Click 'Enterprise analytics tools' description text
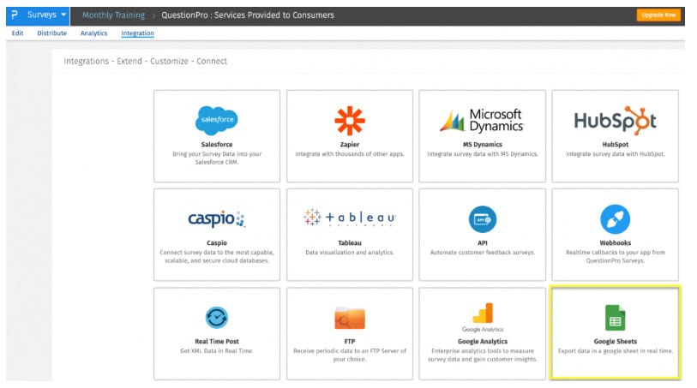 (x=483, y=355)
